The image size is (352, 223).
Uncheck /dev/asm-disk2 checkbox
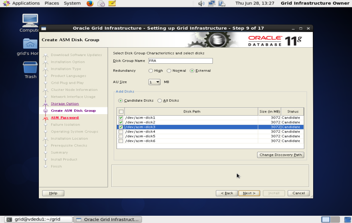pos(121,122)
